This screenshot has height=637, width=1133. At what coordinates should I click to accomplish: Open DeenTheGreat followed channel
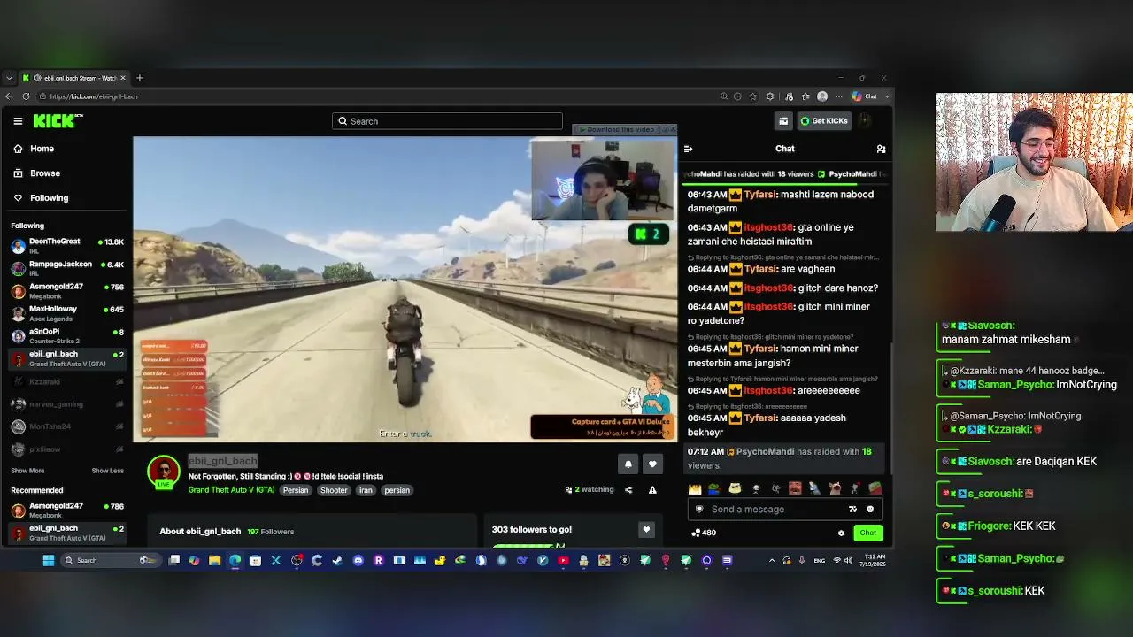[x=66, y=245]
